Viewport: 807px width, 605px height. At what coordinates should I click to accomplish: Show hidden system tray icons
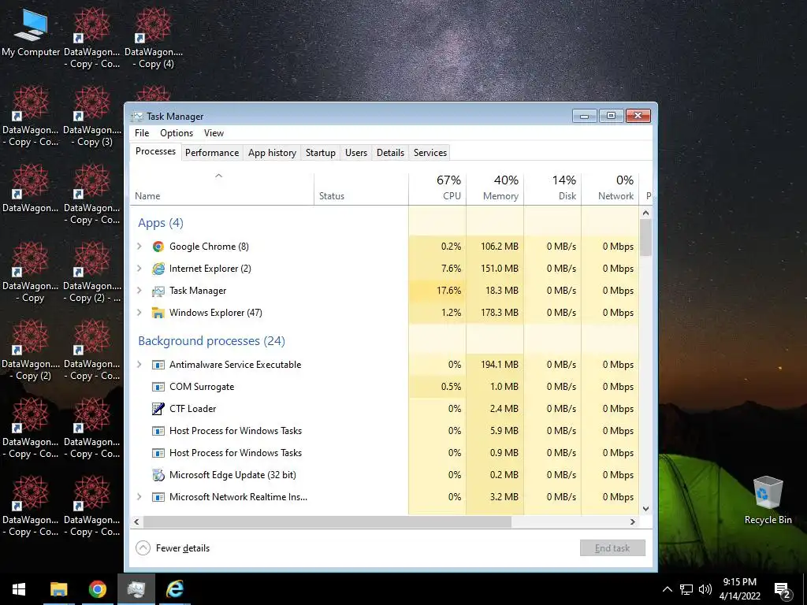pos(667,589)
